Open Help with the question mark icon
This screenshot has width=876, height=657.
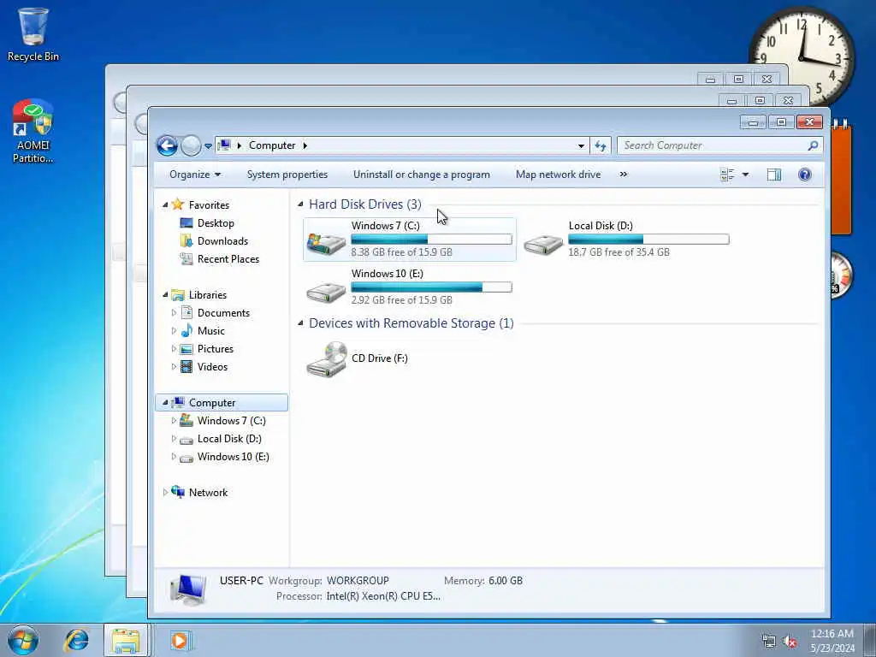804,175
